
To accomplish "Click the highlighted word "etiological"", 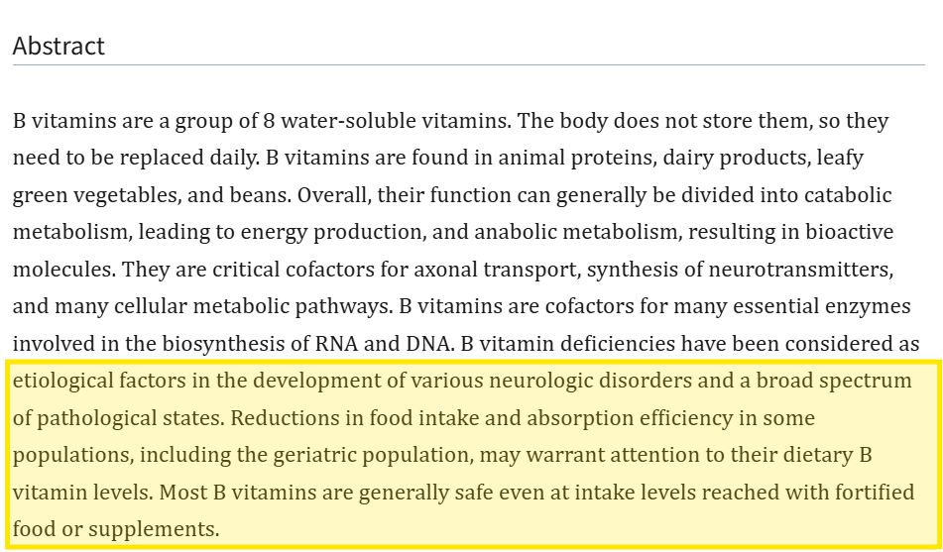I will [x=62, y=381].
